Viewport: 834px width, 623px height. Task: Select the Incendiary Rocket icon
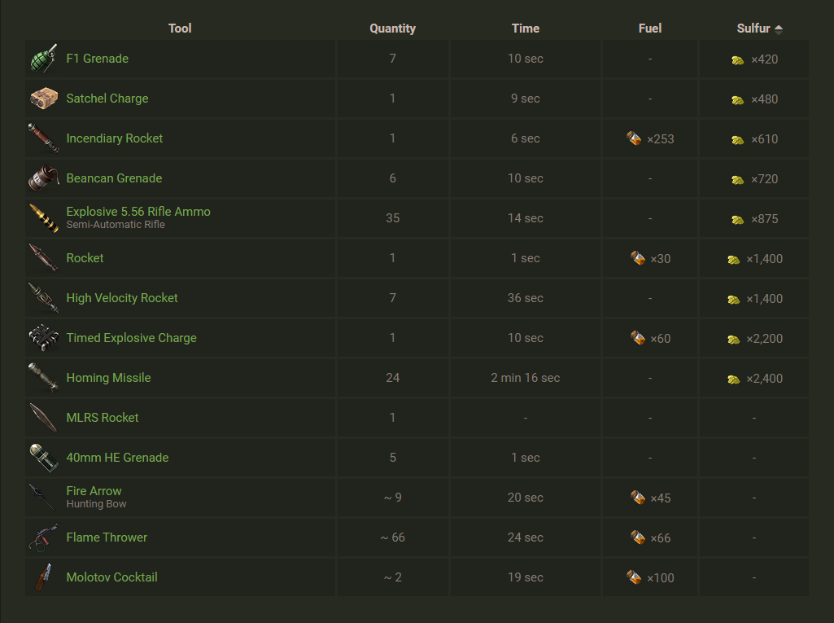(43, 138)
